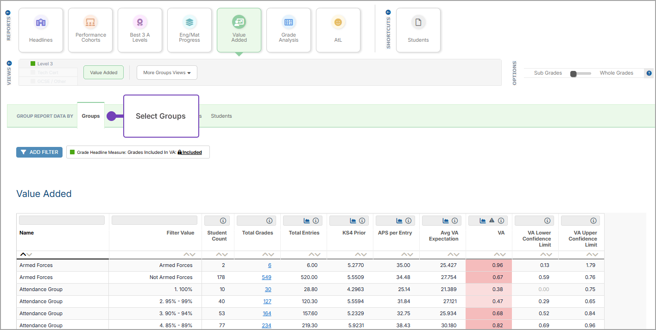
Task: Open the Eng/Mat Progress report
Action: pos(189,30)
